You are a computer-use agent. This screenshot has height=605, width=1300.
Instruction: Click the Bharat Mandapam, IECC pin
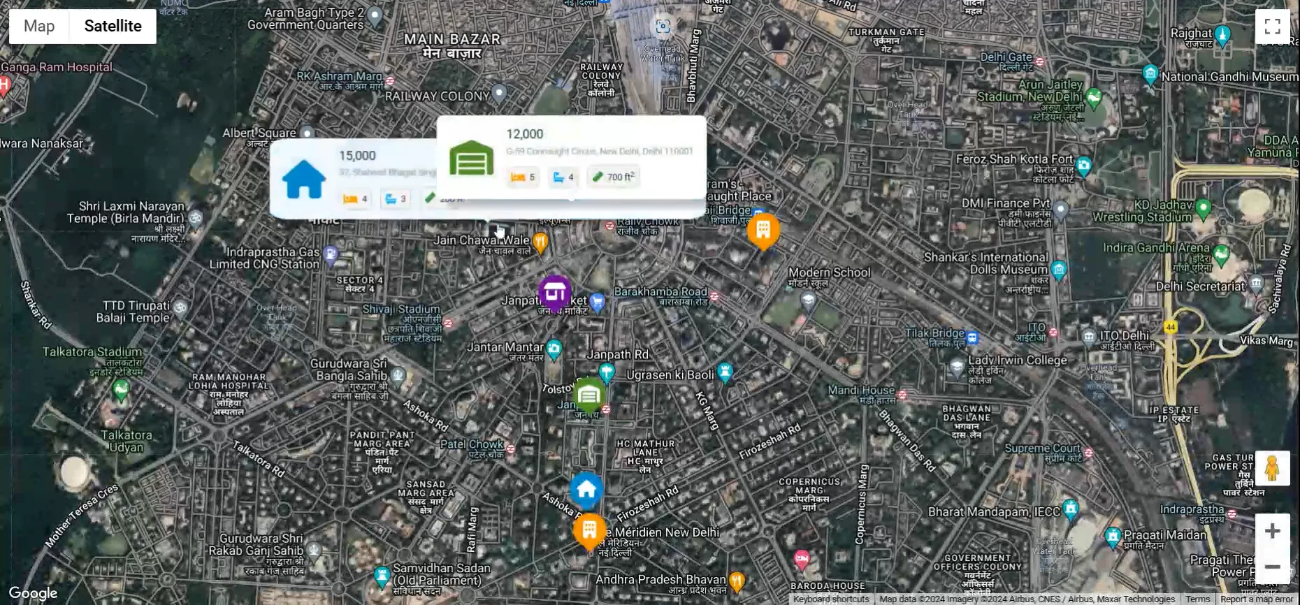pyautogui.click(x=1070, y=509)
